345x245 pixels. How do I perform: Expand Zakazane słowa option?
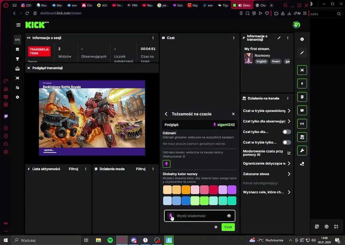289,174
